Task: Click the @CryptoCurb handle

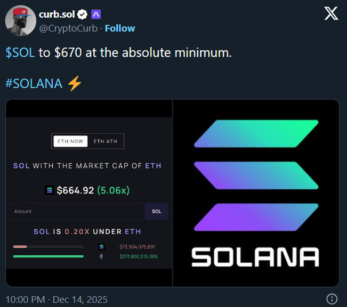Action: (68, 28)
